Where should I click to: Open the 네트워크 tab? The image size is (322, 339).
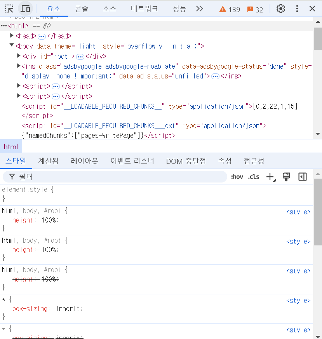coord(144,9)
